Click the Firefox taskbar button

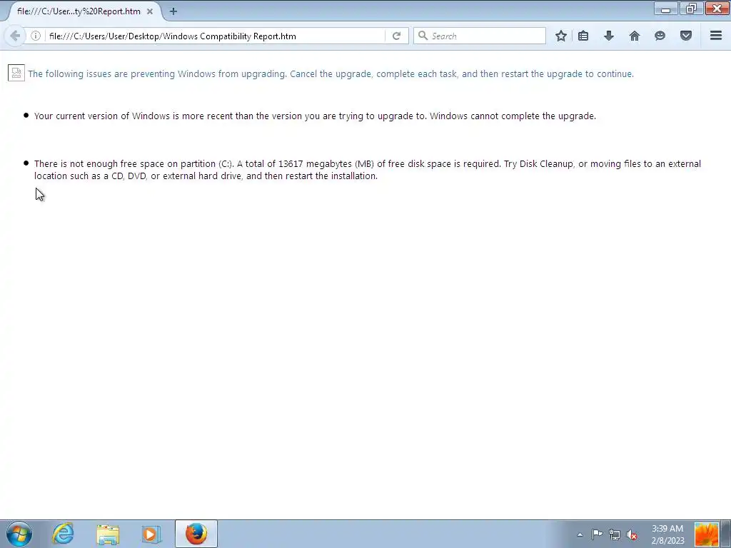click(196, 534)
